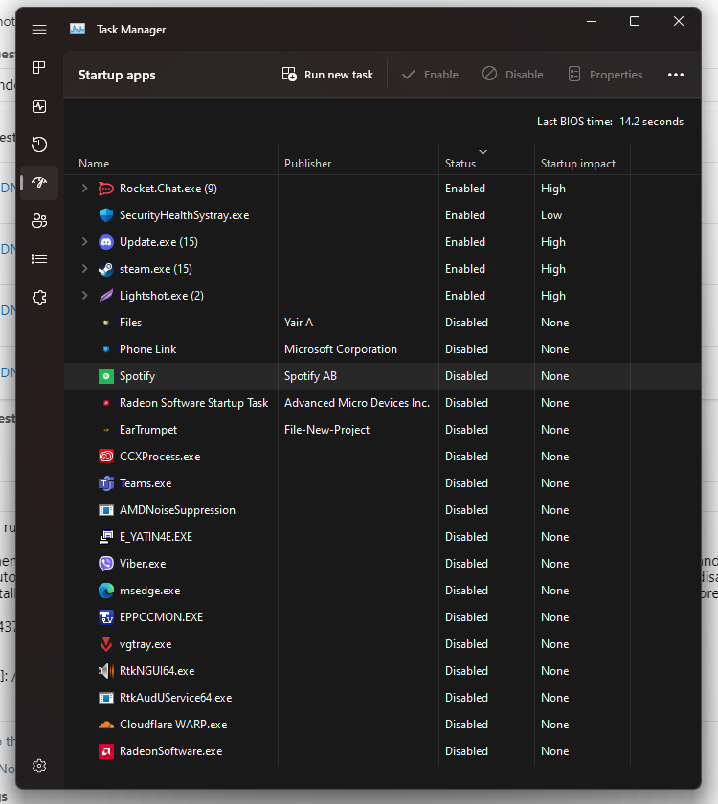The width and height of the screenshot is (718, 804).
Task: Open the Processes page
Action: [x=38, y=68]
